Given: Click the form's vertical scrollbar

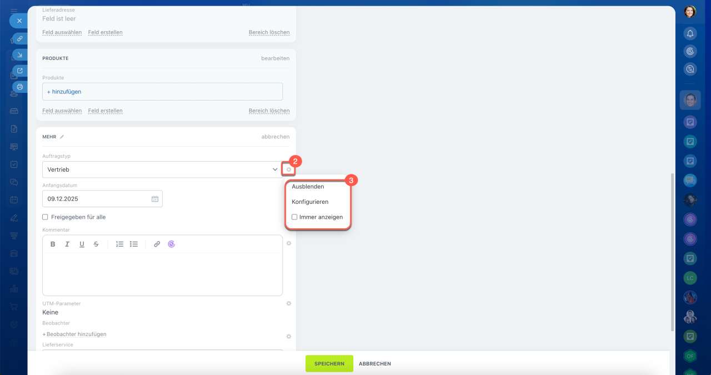Looking at the screenshot, I should tap(672, 252).
